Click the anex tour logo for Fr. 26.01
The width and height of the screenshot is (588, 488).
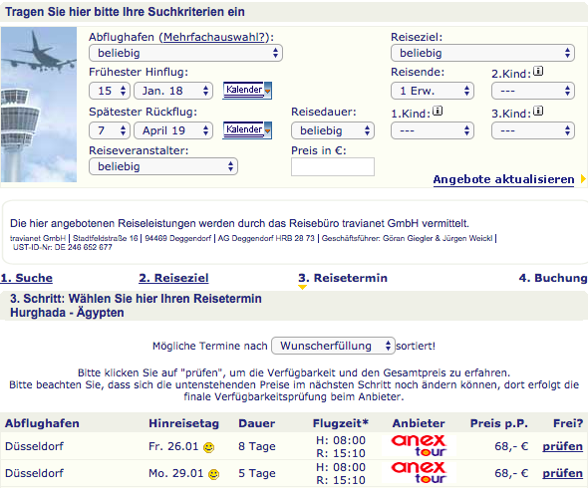pyautogui.click(x=419, y=446)
